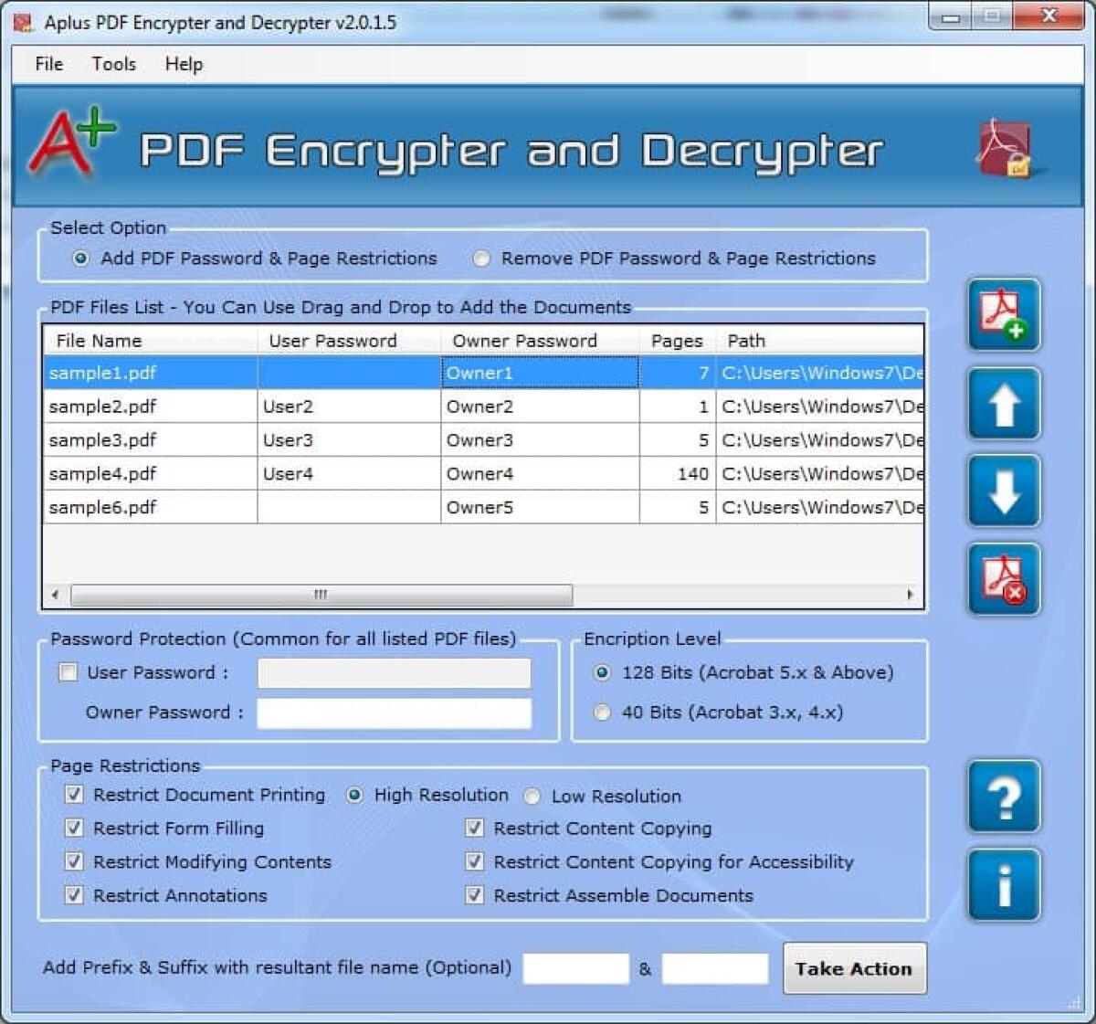This screenshot has width=1096, height=1024.
Task: Click the Info icon on the sidebar
Action: coord(1003,884)
